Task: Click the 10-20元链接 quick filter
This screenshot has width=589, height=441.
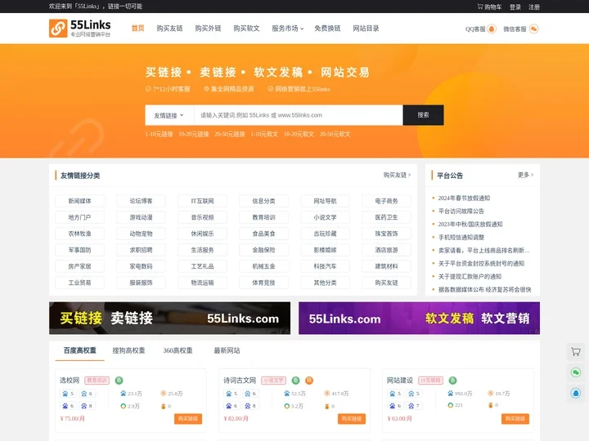Action: coord(193,134)
